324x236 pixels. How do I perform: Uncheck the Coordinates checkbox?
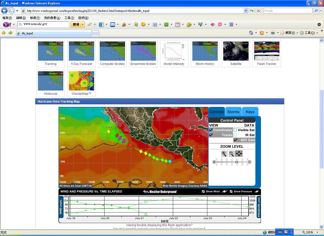211,130
